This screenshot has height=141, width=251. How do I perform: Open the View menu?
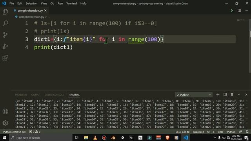pyautogui.click(x=44, y=4)
